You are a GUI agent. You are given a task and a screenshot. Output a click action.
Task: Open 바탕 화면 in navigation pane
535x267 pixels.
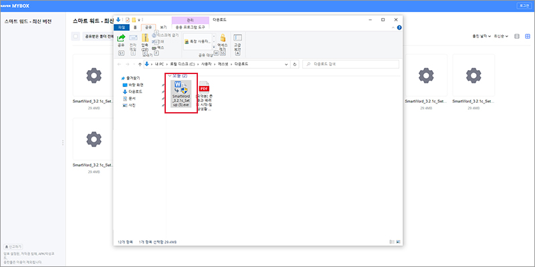[133, 85]
